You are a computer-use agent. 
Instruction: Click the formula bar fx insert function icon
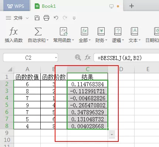coord(88,57)
